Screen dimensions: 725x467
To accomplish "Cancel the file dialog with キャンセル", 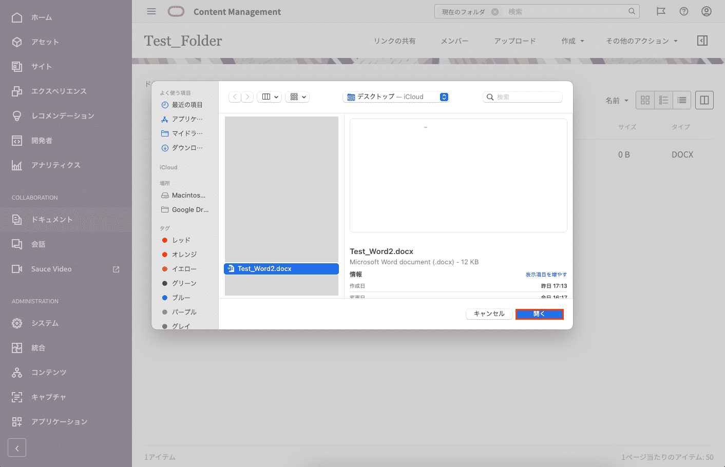I will [x=489, y=314].
